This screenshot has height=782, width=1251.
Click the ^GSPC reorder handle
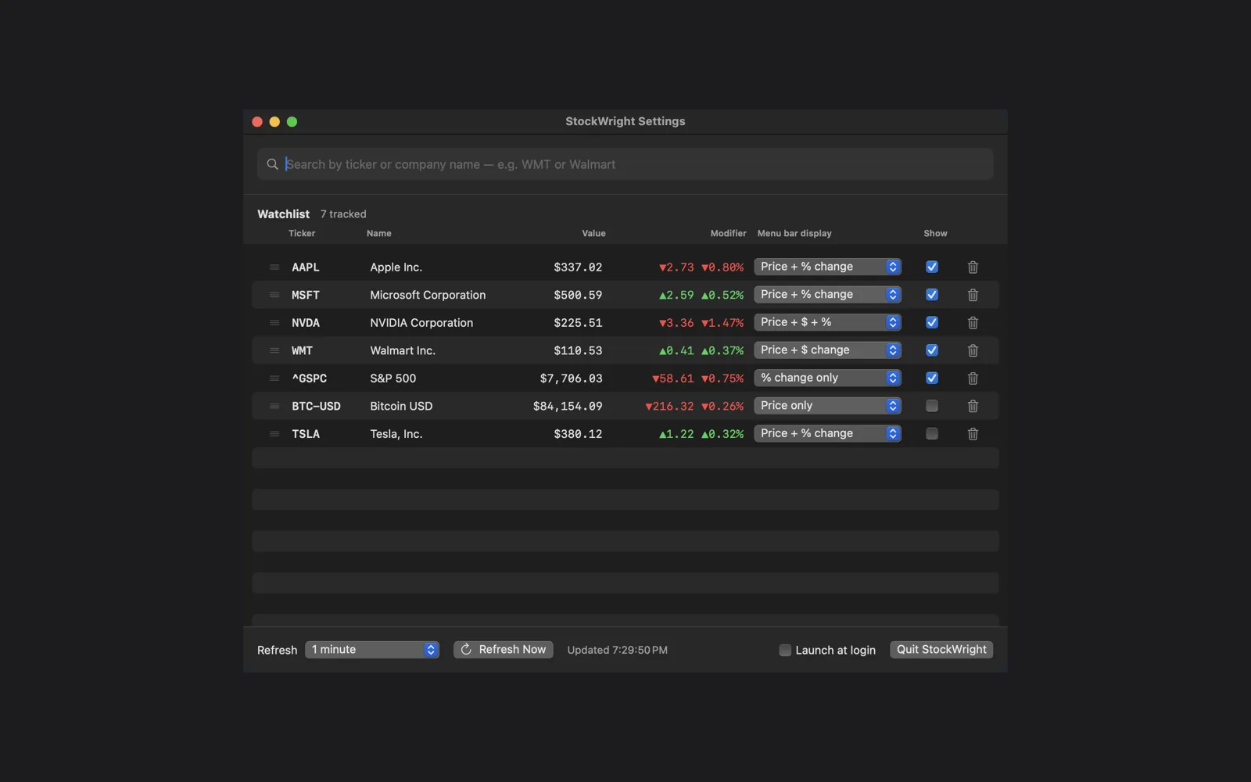click(x=274, y=378)
